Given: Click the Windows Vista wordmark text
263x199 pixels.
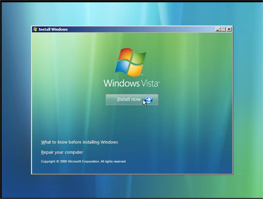Looking at the screenshot, I should pos(132,83).
